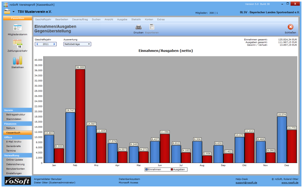Visit the www.rosoft.de website link
The width and height of the screenshot is (303, 188).
pyautogui.click(x=290, y=182)
